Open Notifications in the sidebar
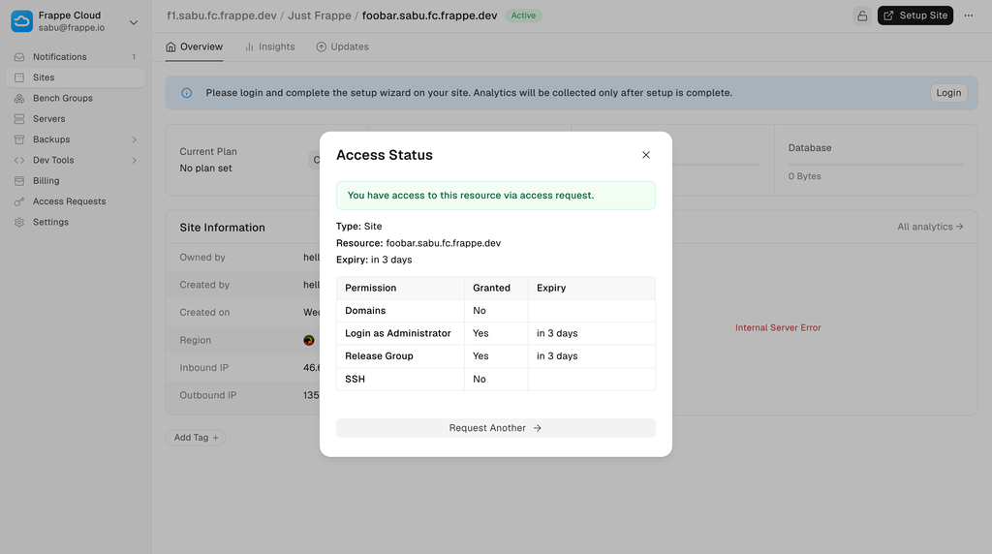This screenshot has width=992, height=554. [59, 57]
